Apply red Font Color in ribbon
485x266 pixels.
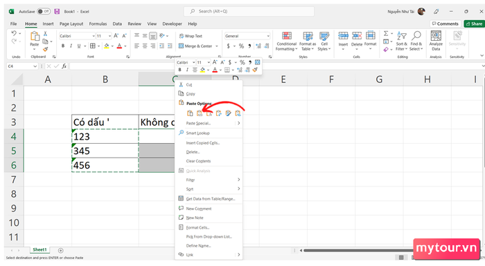point(119,46)
